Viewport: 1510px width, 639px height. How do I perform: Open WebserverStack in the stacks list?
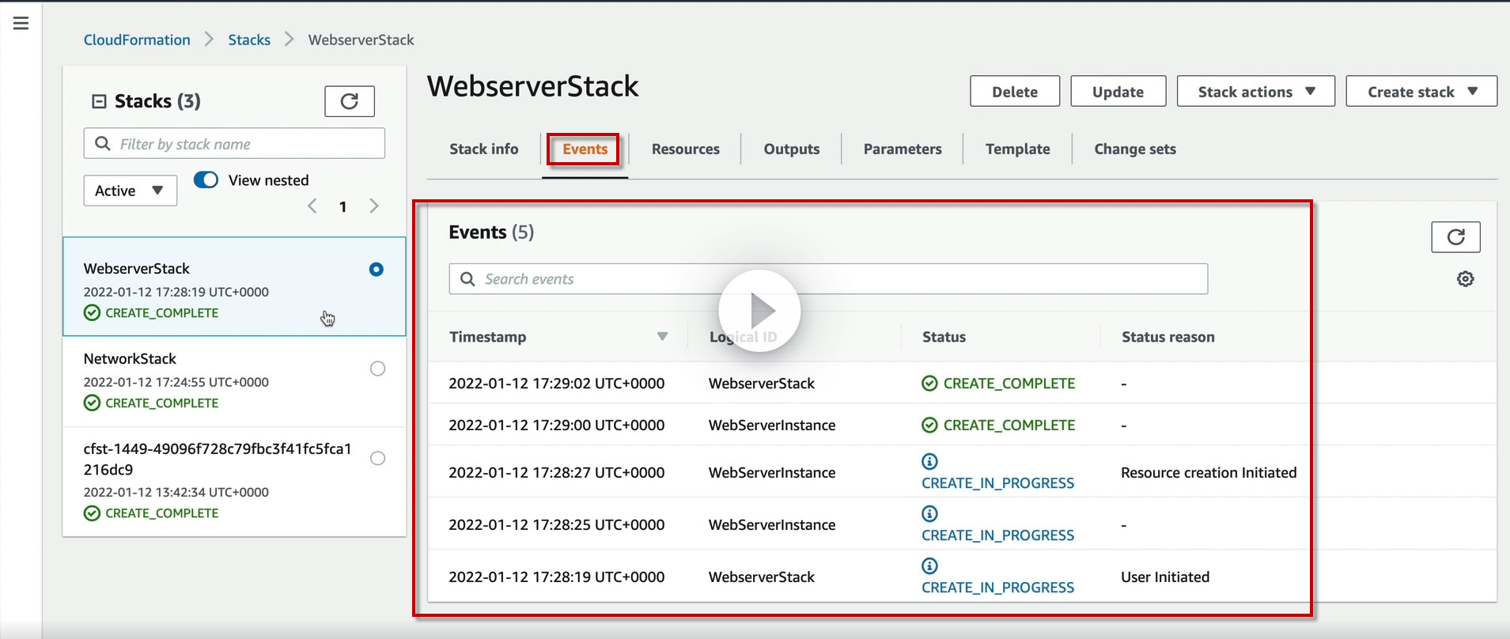coord(137,269)
